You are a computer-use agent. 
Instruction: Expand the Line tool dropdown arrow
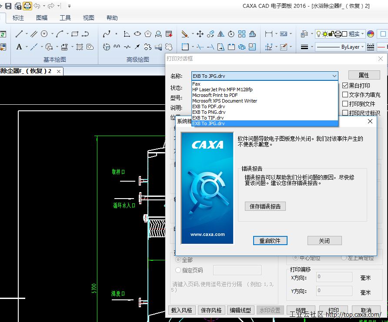coord(27,34)
